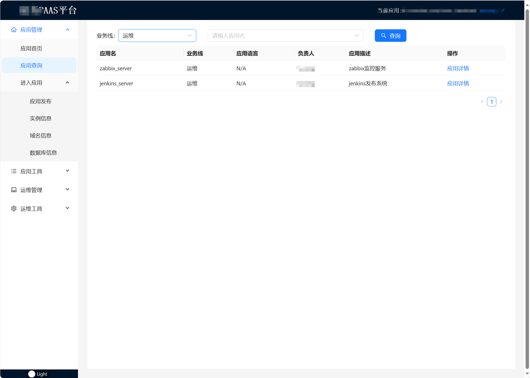Click the laptop icon beside 运维管理

14,190
